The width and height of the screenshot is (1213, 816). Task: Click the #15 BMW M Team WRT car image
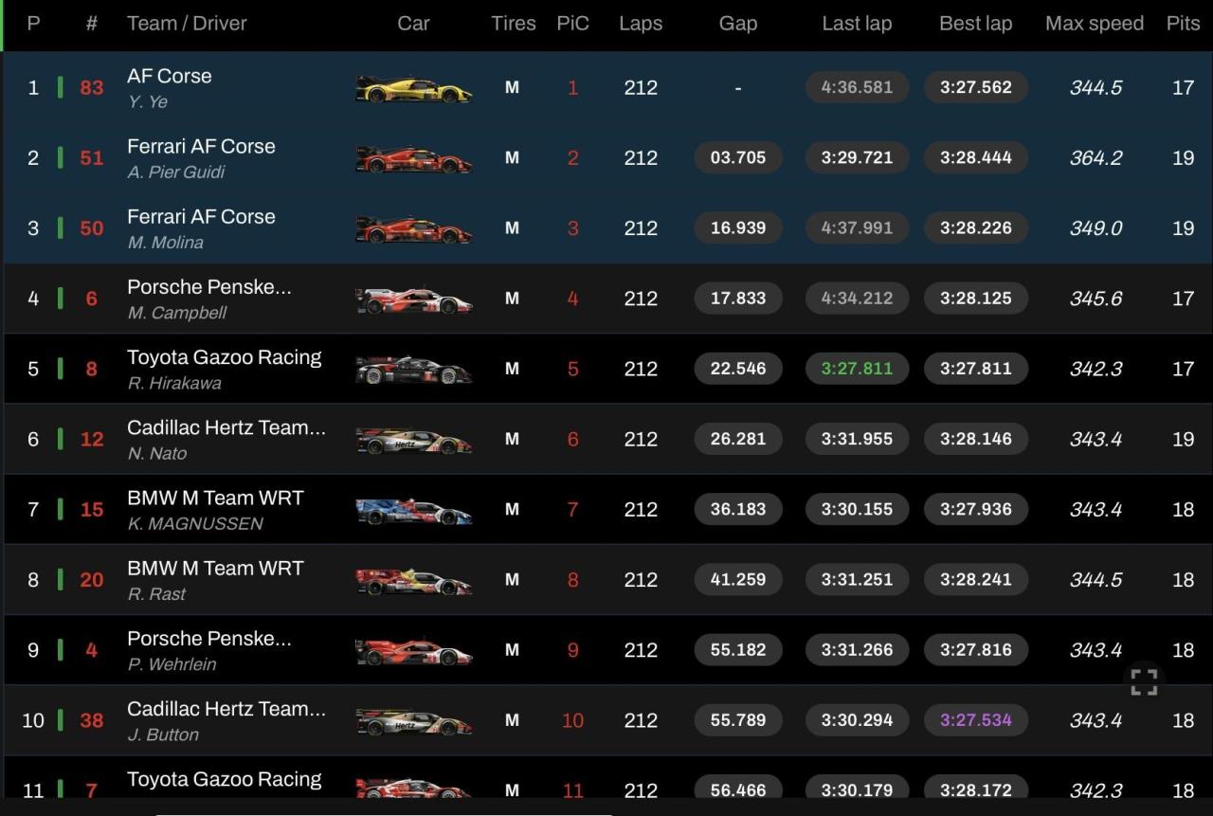tap(413, 510)
